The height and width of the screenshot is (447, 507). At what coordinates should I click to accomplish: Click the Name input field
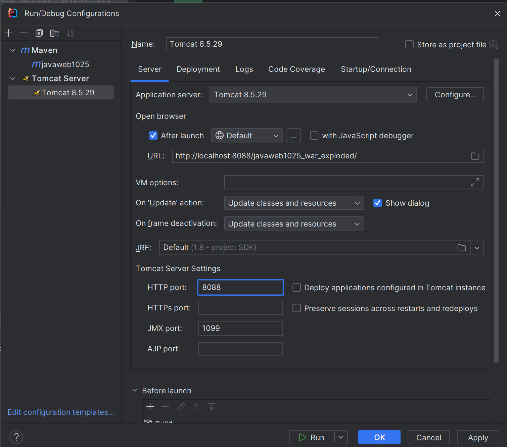(x=272, y=44)
